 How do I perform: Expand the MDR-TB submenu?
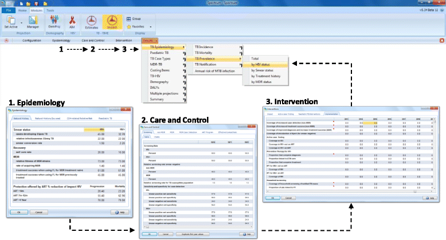tap(164, 65)
